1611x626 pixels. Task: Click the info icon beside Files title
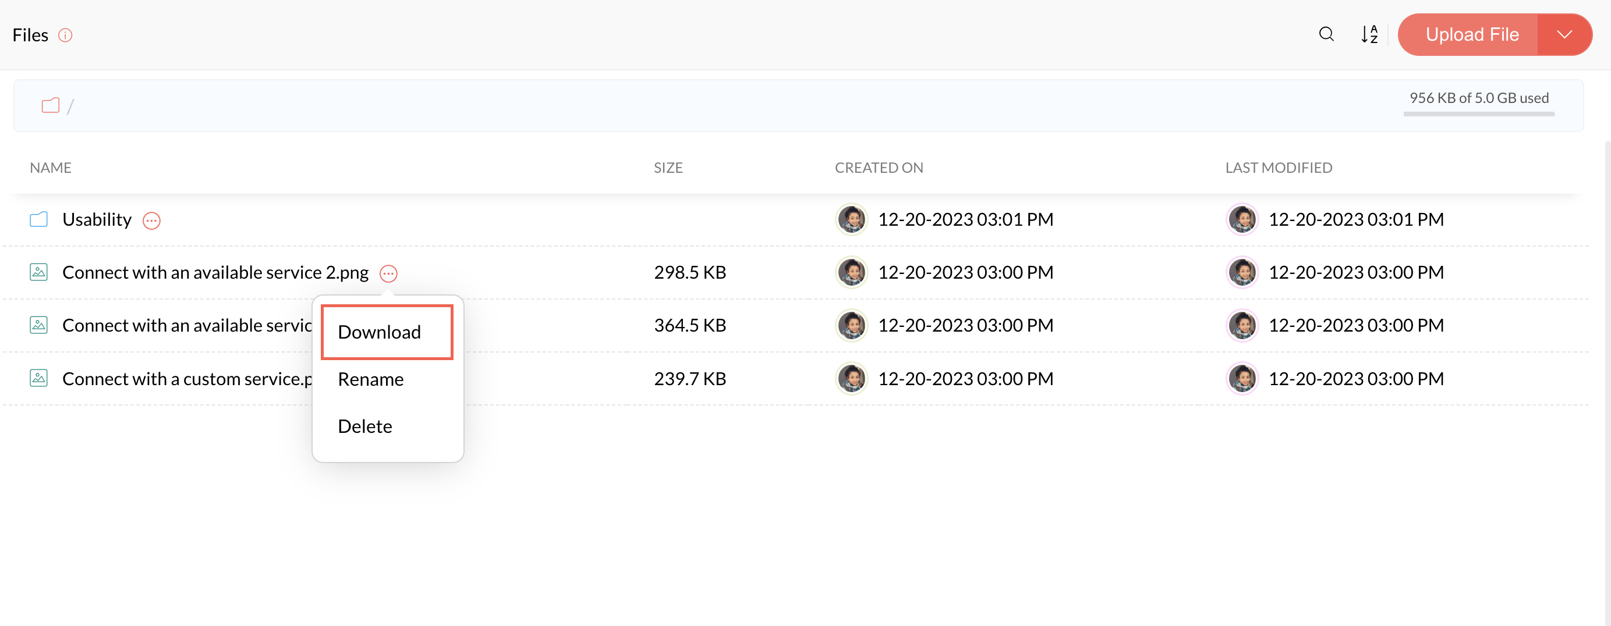(65, 35)
